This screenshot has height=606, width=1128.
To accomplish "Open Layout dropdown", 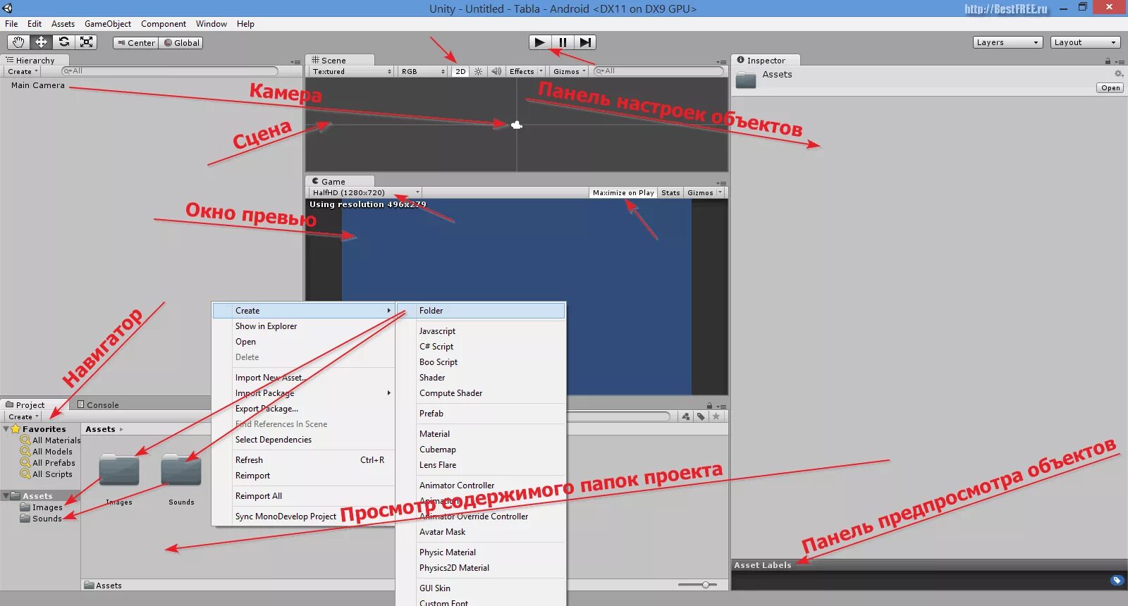I will point(1086,42).
